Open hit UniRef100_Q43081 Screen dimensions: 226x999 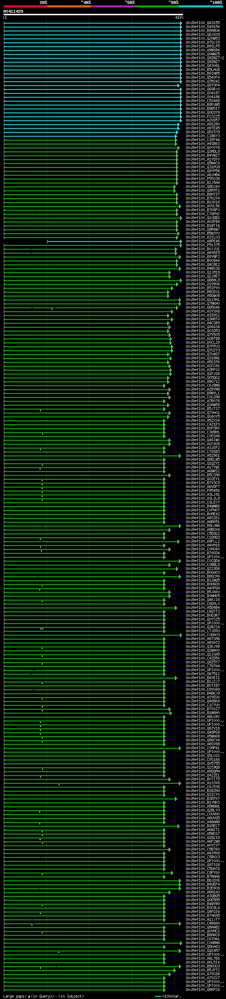coord(203,66)
